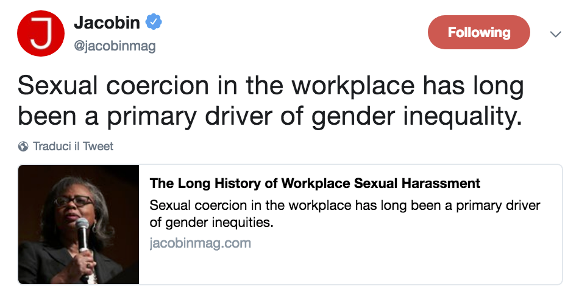This screenshot has height=289, width=579.
Task: Go to the @jacobinmag handle
Action: click(115, 46)
